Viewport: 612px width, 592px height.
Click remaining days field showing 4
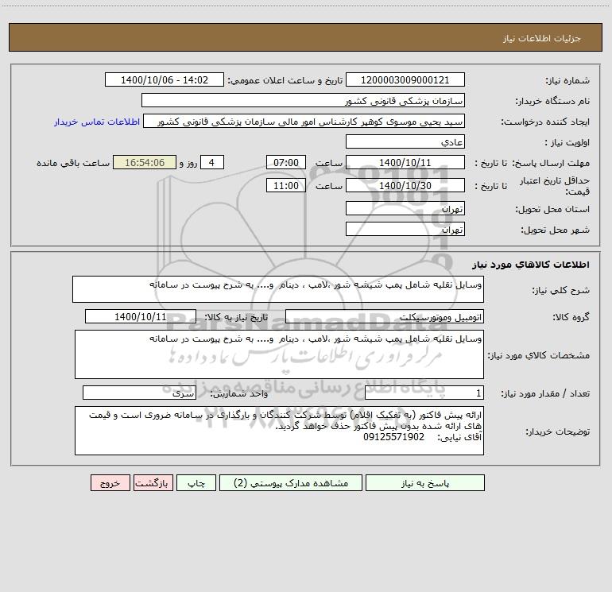(212, 162)
